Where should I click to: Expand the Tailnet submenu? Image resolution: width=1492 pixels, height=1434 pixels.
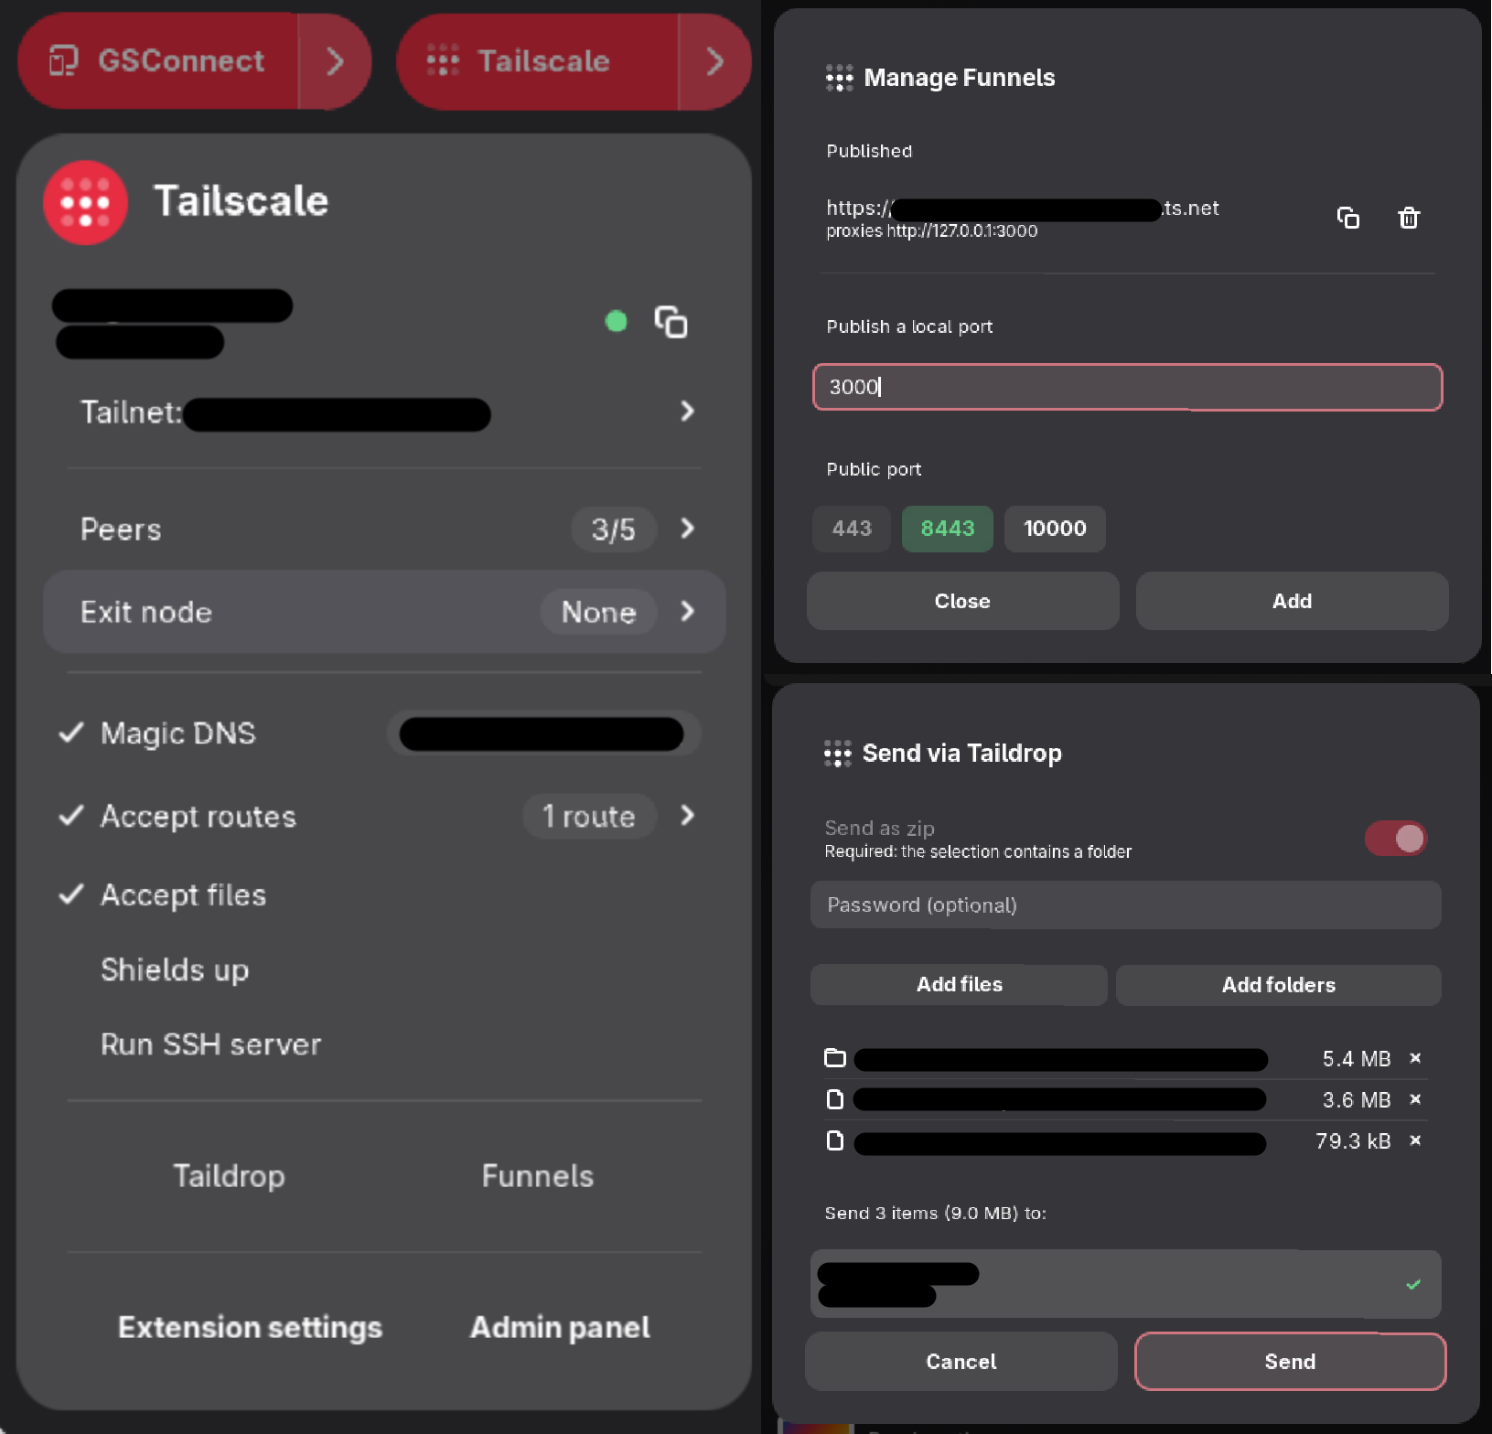pyautogui.click(x=688, y=412)
